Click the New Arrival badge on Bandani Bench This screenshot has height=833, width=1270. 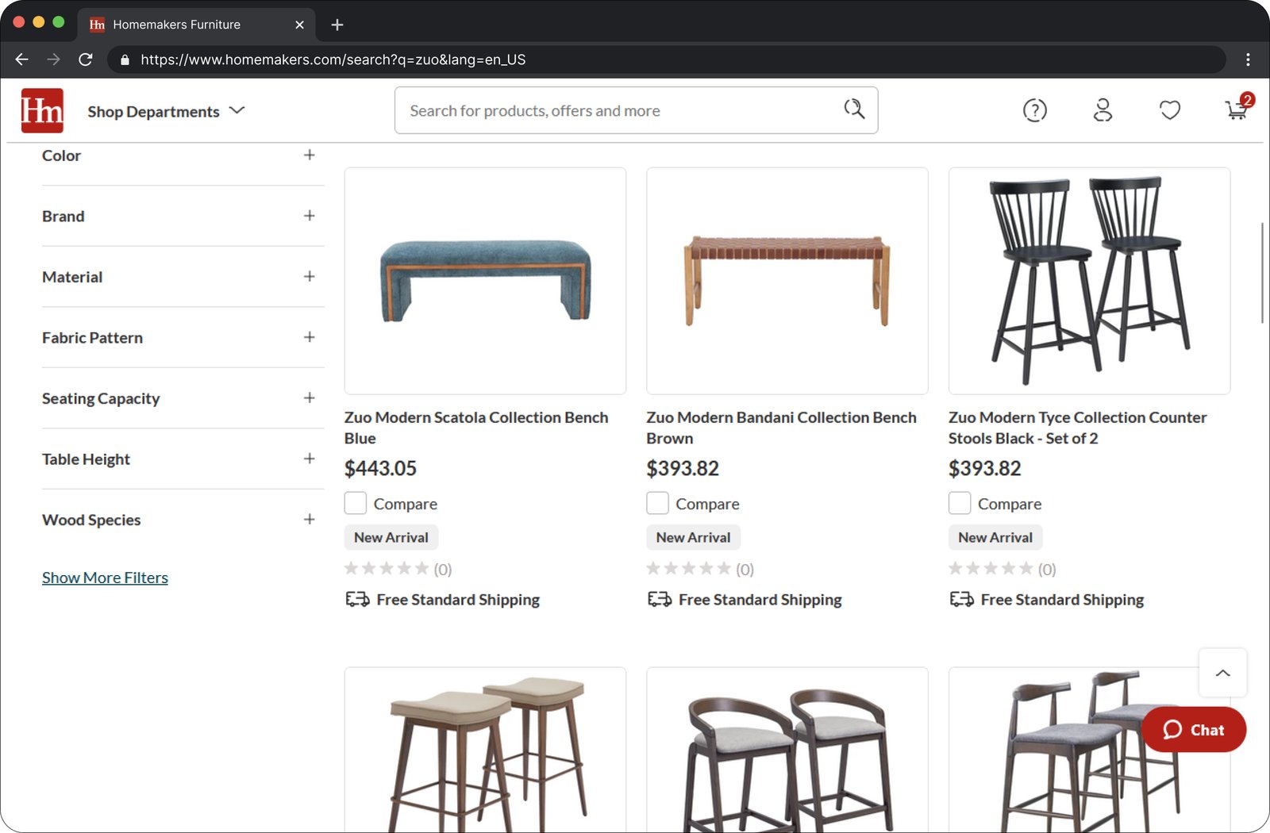pyautogui.click(x=693, y=537)
